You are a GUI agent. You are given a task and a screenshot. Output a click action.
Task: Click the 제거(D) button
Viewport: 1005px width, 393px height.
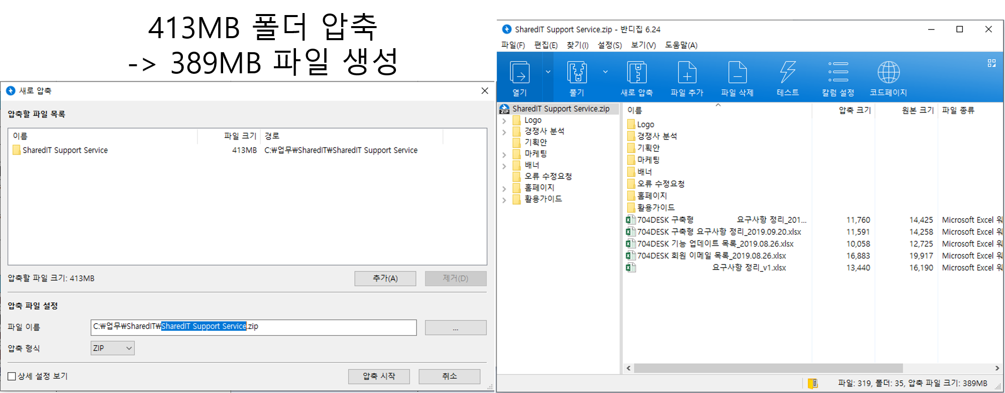click(455, 279)
